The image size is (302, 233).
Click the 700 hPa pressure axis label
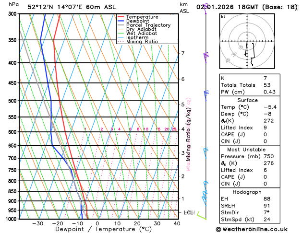point(13,158)
